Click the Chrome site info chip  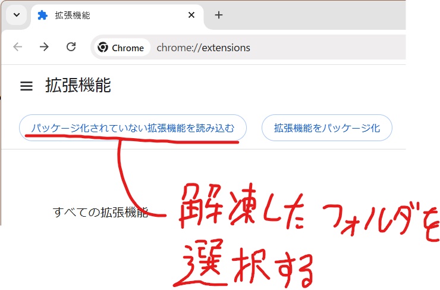(x=121, y=48)
